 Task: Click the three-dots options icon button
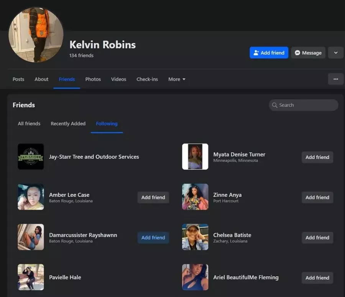[335, 79]
